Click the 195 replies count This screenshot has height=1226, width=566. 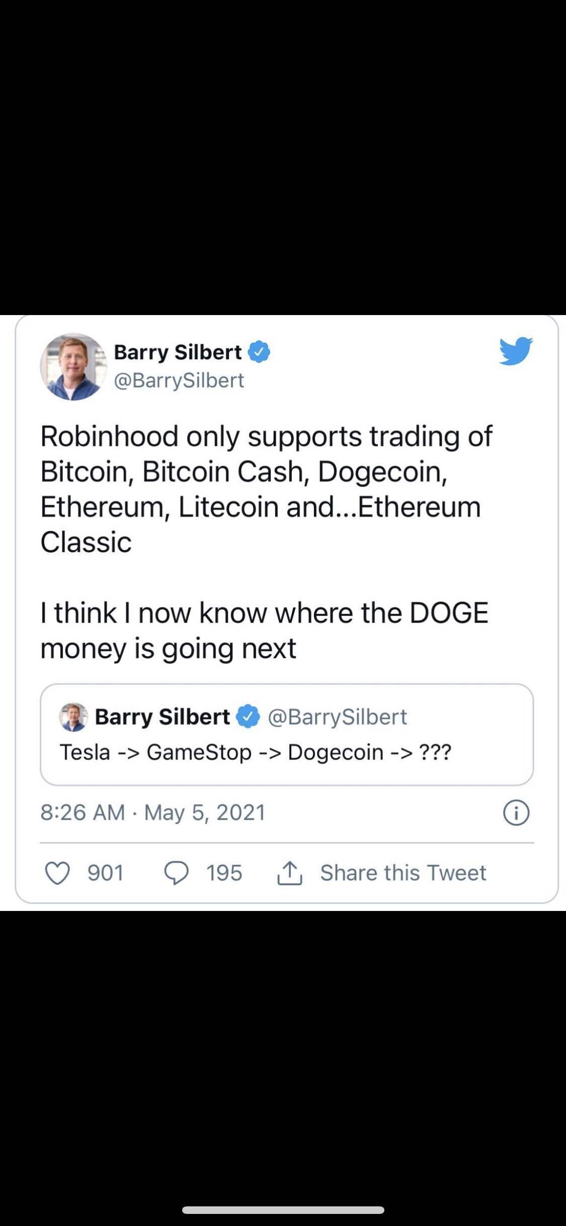click(224, 873)
